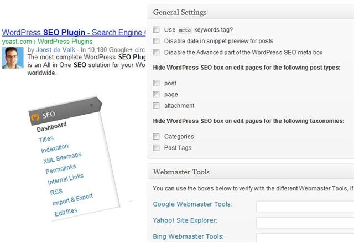Click the 'You can use the boxes below' text
The image size is (354, 242).
coord(253,188)
